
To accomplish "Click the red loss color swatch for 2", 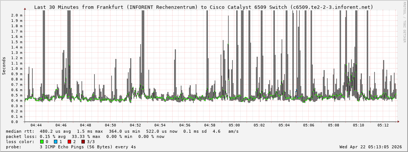I will pyautogui.click(x=69, y=142).
